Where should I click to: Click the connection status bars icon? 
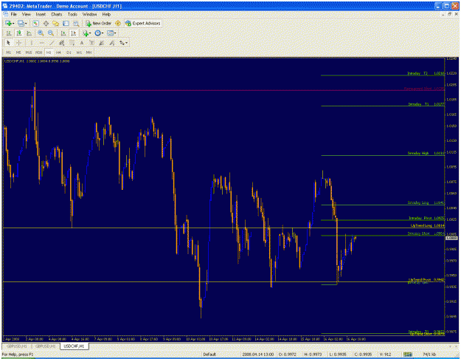click(x=407, y=355)
